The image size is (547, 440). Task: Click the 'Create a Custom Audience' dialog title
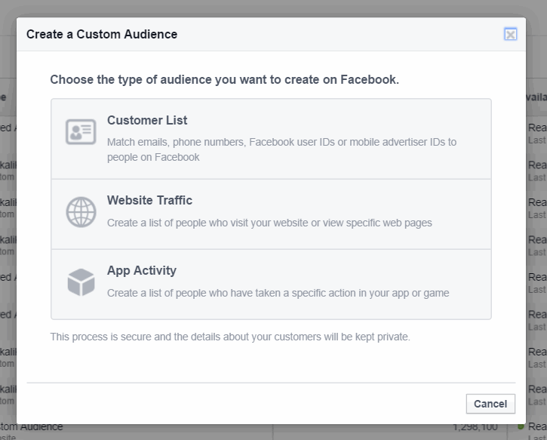pos(102,34)
